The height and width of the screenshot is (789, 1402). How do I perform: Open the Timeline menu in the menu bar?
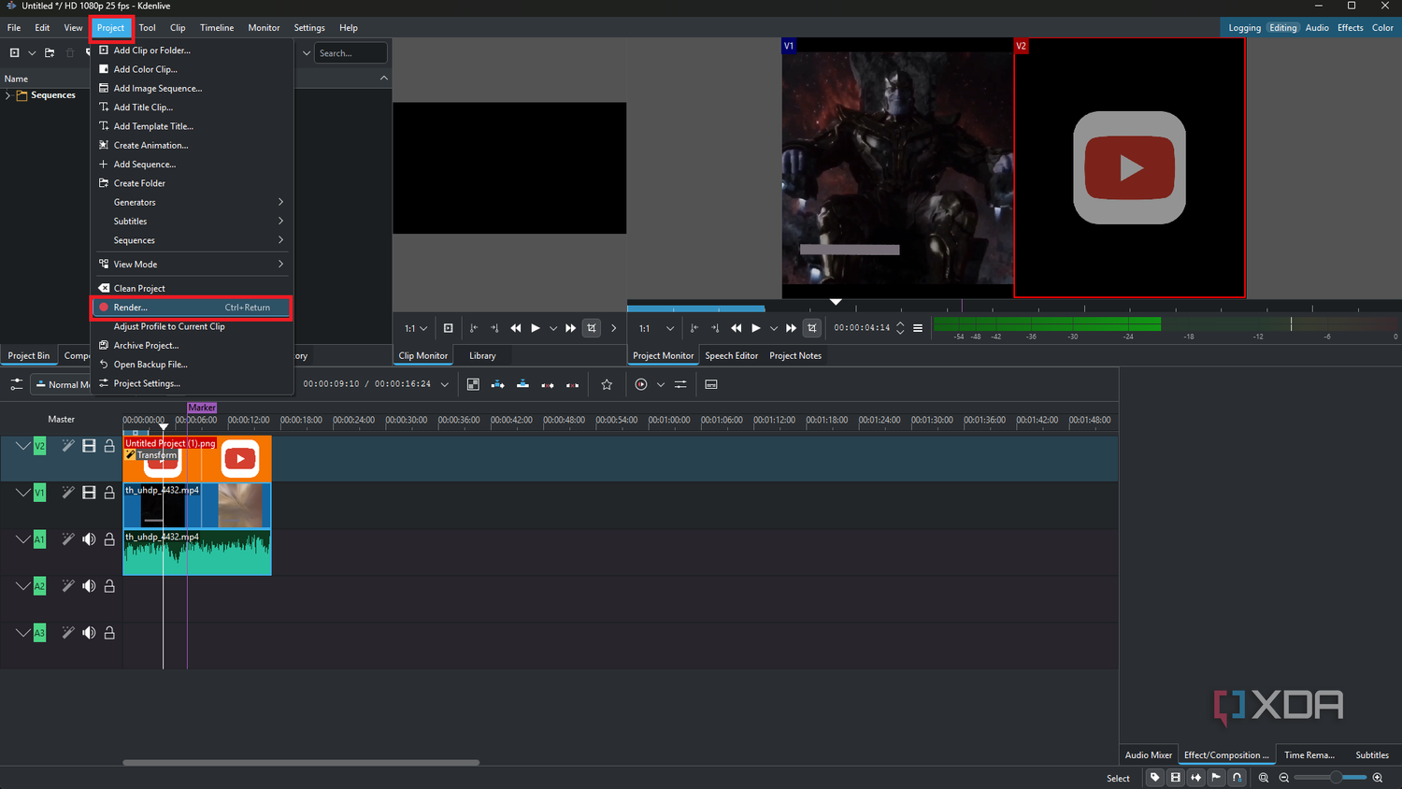tap(217, 28)
